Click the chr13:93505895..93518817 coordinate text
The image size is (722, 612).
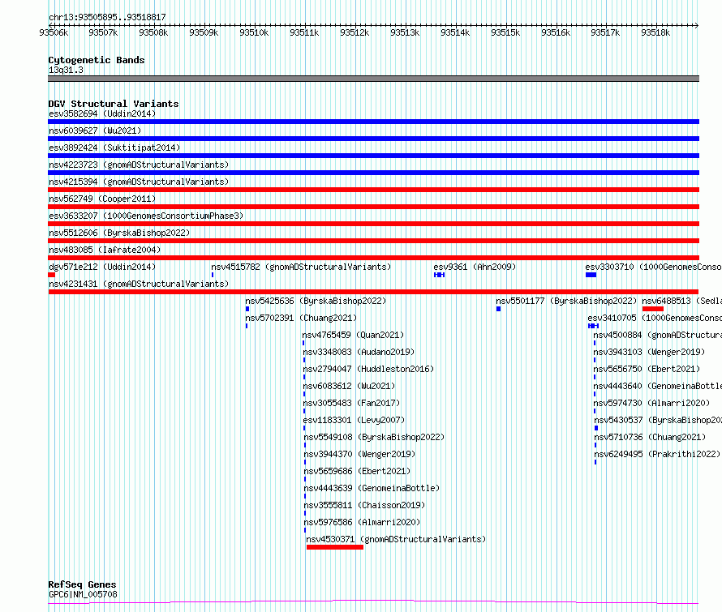(107, 17)
